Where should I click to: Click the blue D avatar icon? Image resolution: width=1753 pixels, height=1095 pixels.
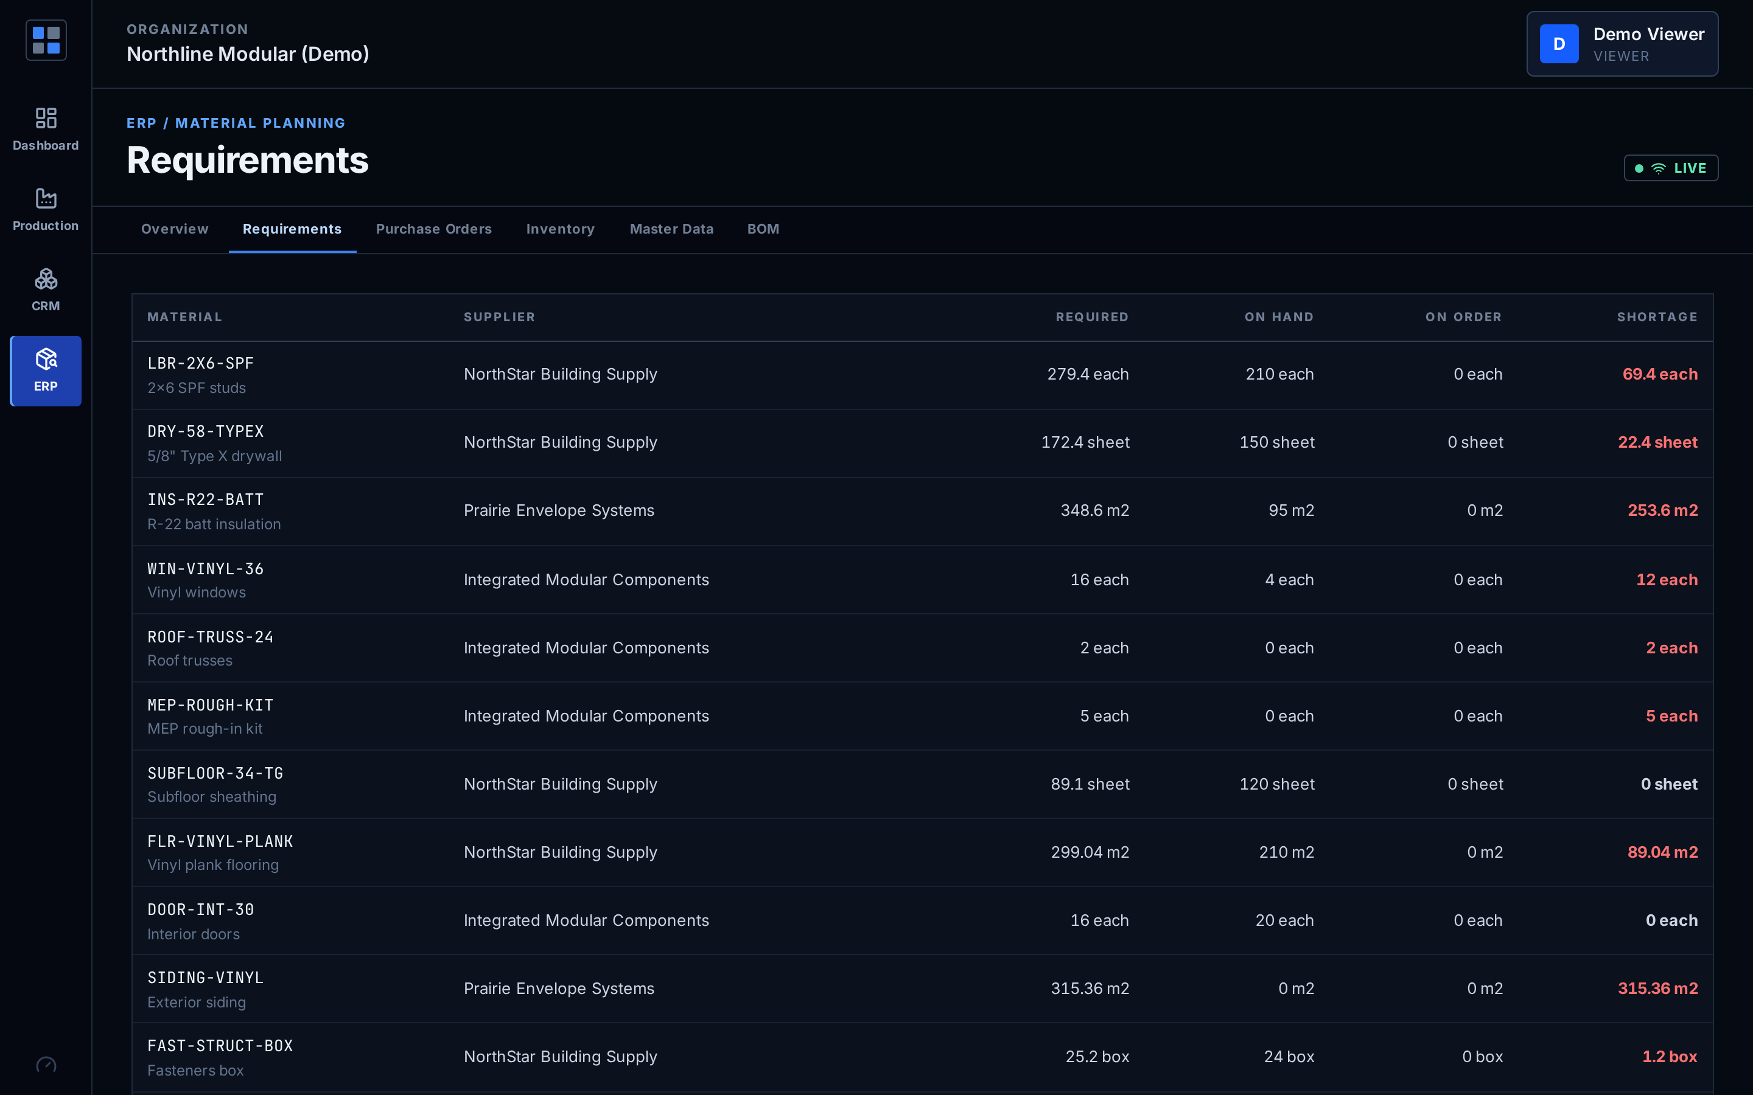tap(1559, 43)
